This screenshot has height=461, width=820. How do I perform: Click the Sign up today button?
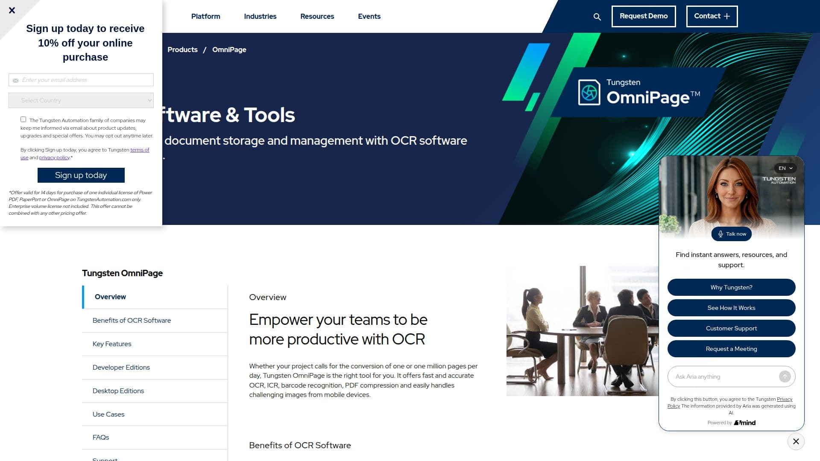[81, 175]
